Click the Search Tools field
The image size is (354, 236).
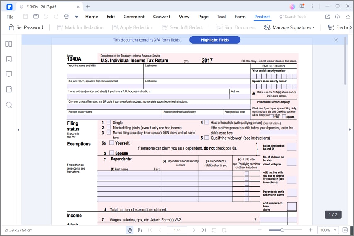coord(293,17)
